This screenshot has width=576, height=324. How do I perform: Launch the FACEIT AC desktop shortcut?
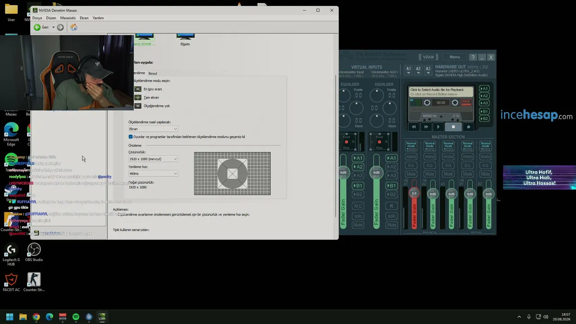11,283
